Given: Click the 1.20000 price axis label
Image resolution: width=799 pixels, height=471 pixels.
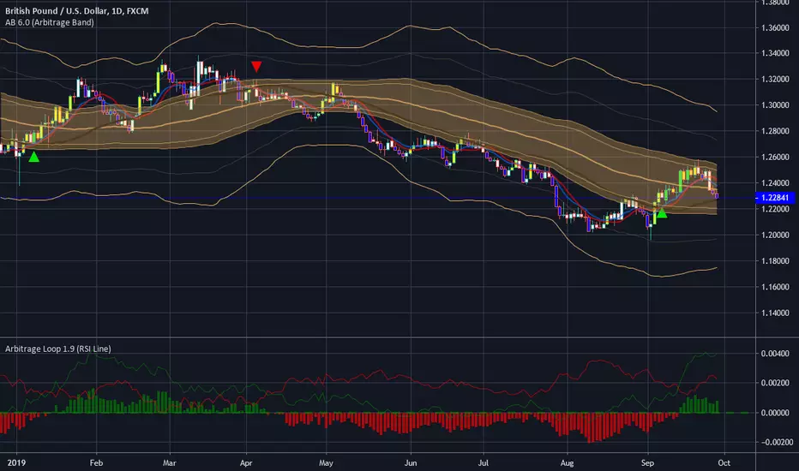Looking at the screenshot, I should pyautogui.click(x=775, y=235).
